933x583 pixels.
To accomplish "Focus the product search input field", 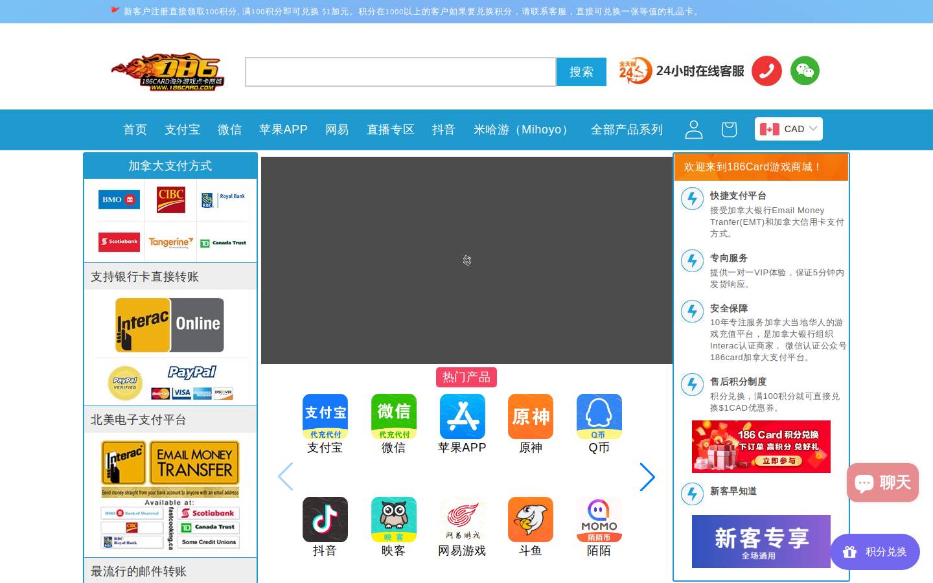I will (x=400, y=72).
